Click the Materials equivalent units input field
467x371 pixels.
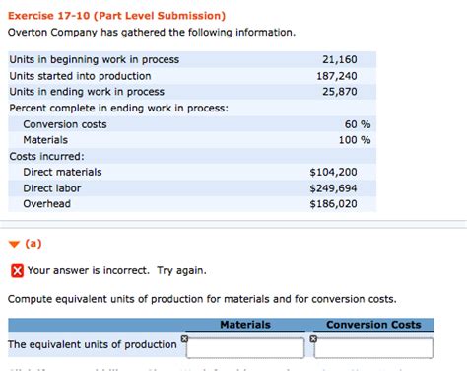245,348
